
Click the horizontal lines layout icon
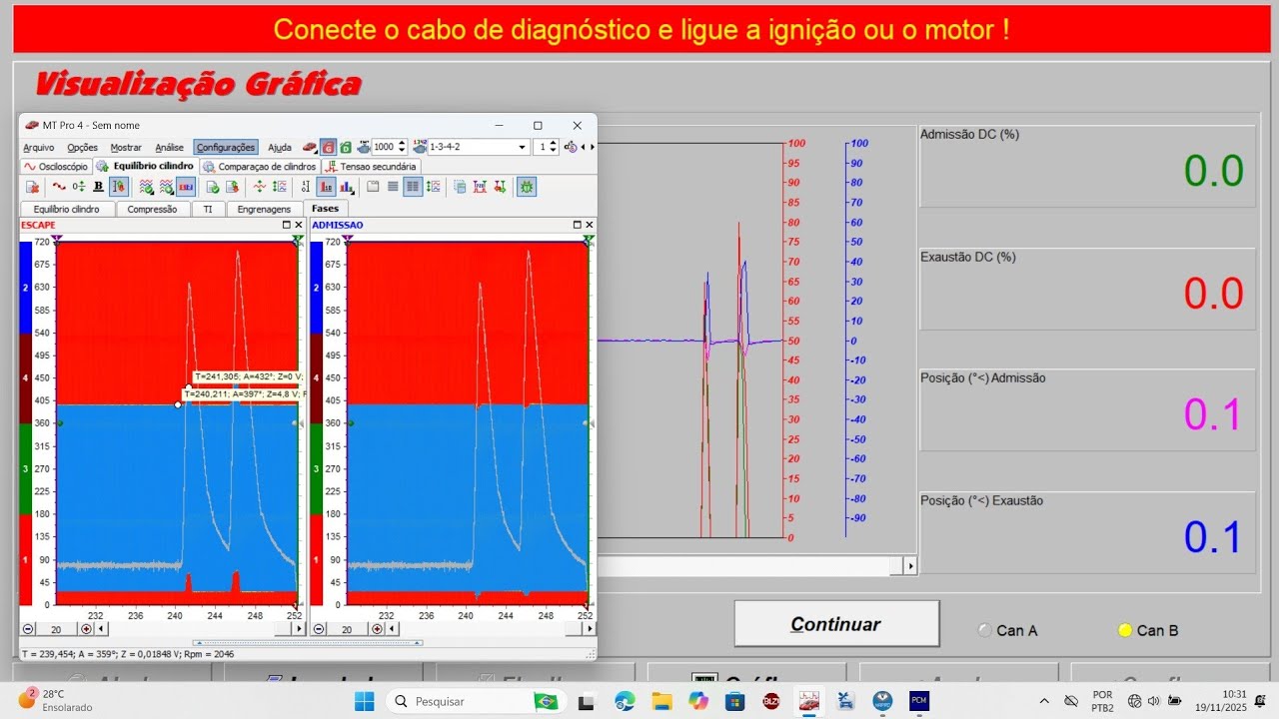click(x=393, y=187)
